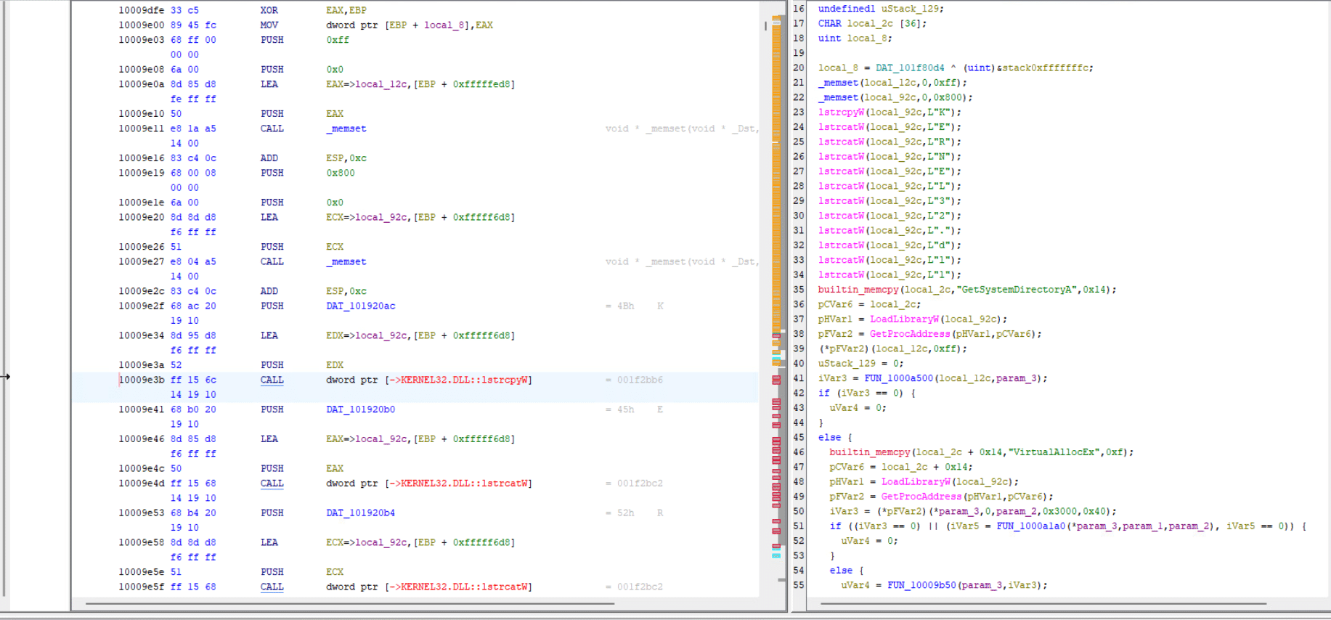Click ADD instruction at address 10009e16
The image size is (1331, 620).
[x=269, y=158]
